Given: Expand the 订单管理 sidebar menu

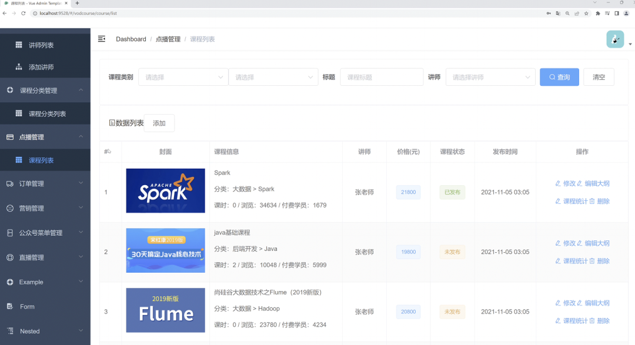Looking at the screenshot, I should (45, 183).
